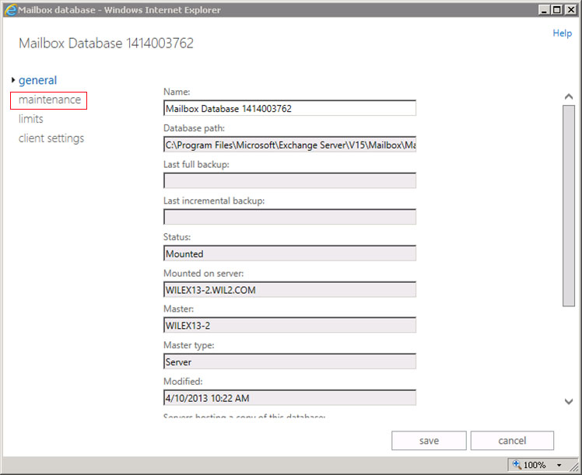Click the Master type field

(289, 361)
